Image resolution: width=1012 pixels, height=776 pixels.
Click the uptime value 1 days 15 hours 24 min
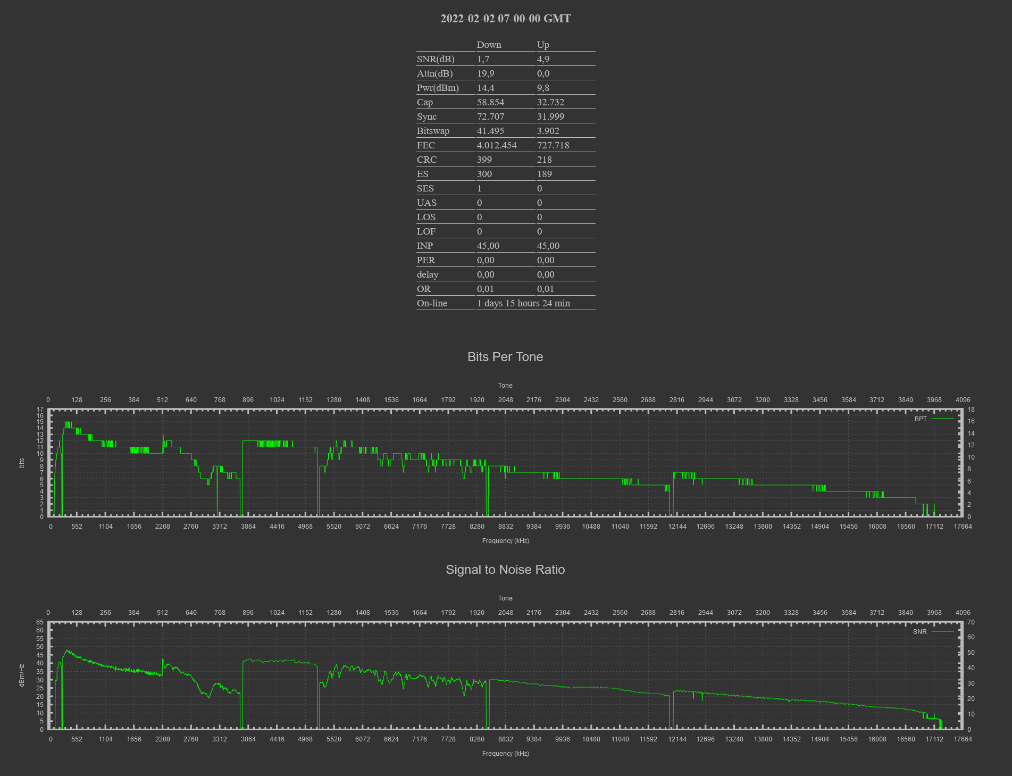click(x=523, y=303)
